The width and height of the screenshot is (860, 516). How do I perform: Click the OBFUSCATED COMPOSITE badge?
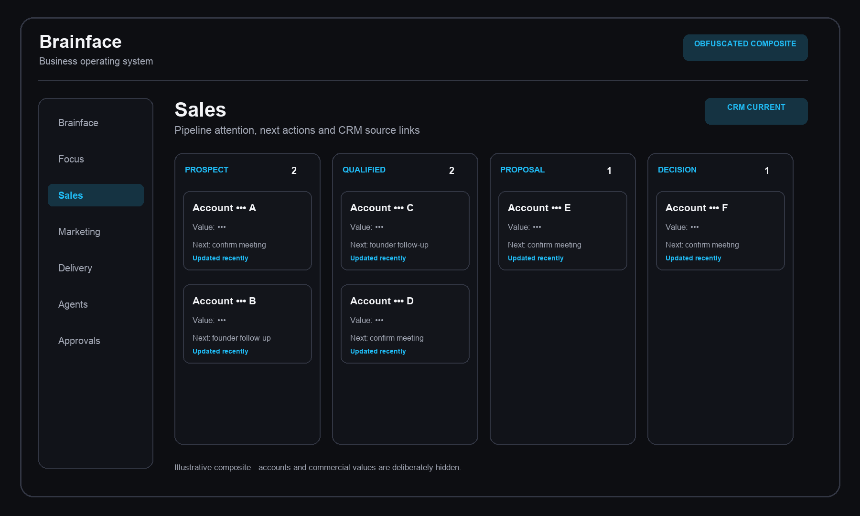745,47
